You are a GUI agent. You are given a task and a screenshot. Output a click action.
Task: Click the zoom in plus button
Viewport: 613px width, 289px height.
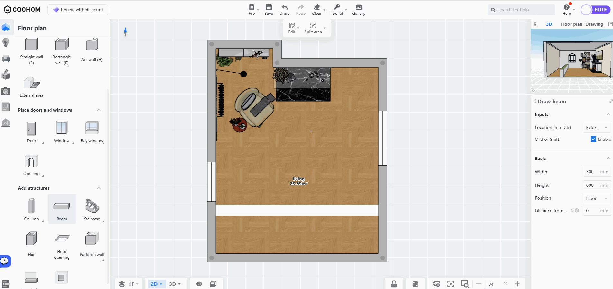[517, 284]
